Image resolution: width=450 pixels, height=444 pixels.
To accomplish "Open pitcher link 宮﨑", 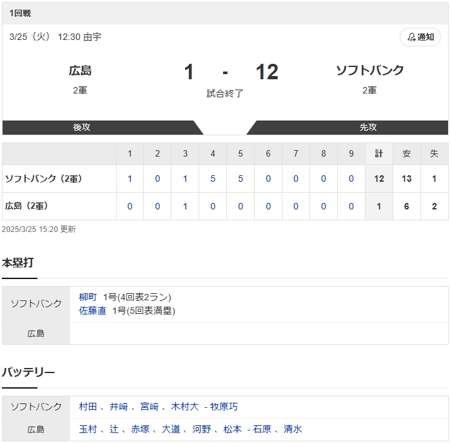I will [x=149, y=407].
